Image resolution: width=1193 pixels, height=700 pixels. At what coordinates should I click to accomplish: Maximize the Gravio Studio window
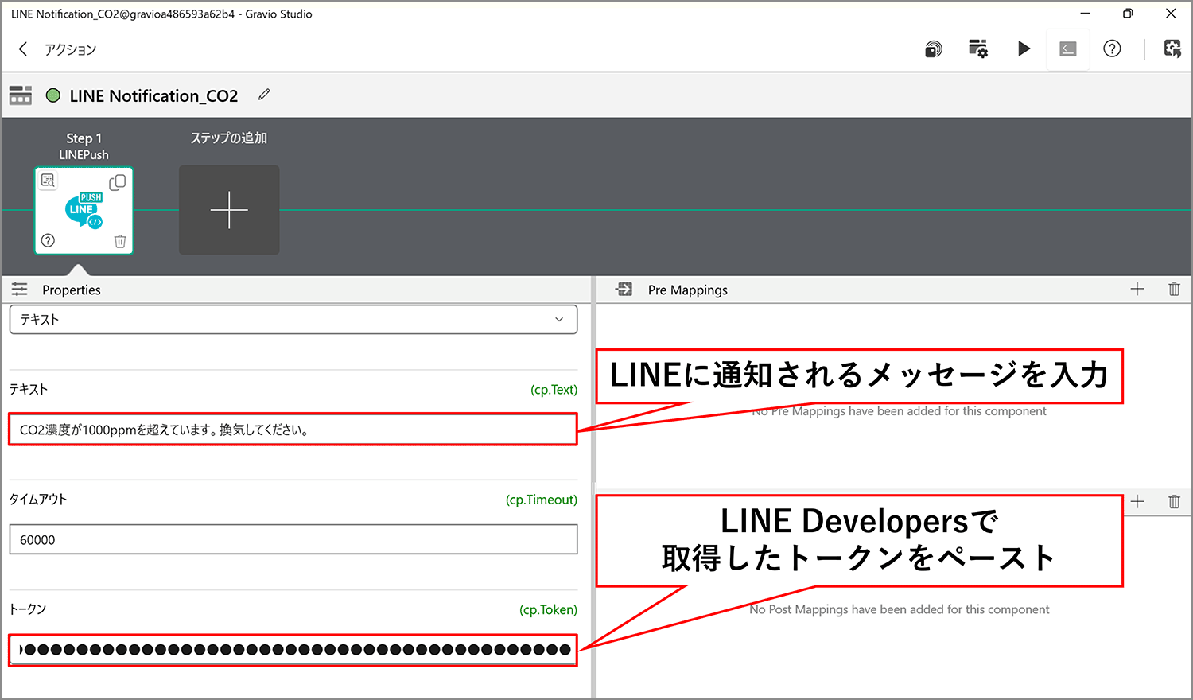[x=1128, y=14]
